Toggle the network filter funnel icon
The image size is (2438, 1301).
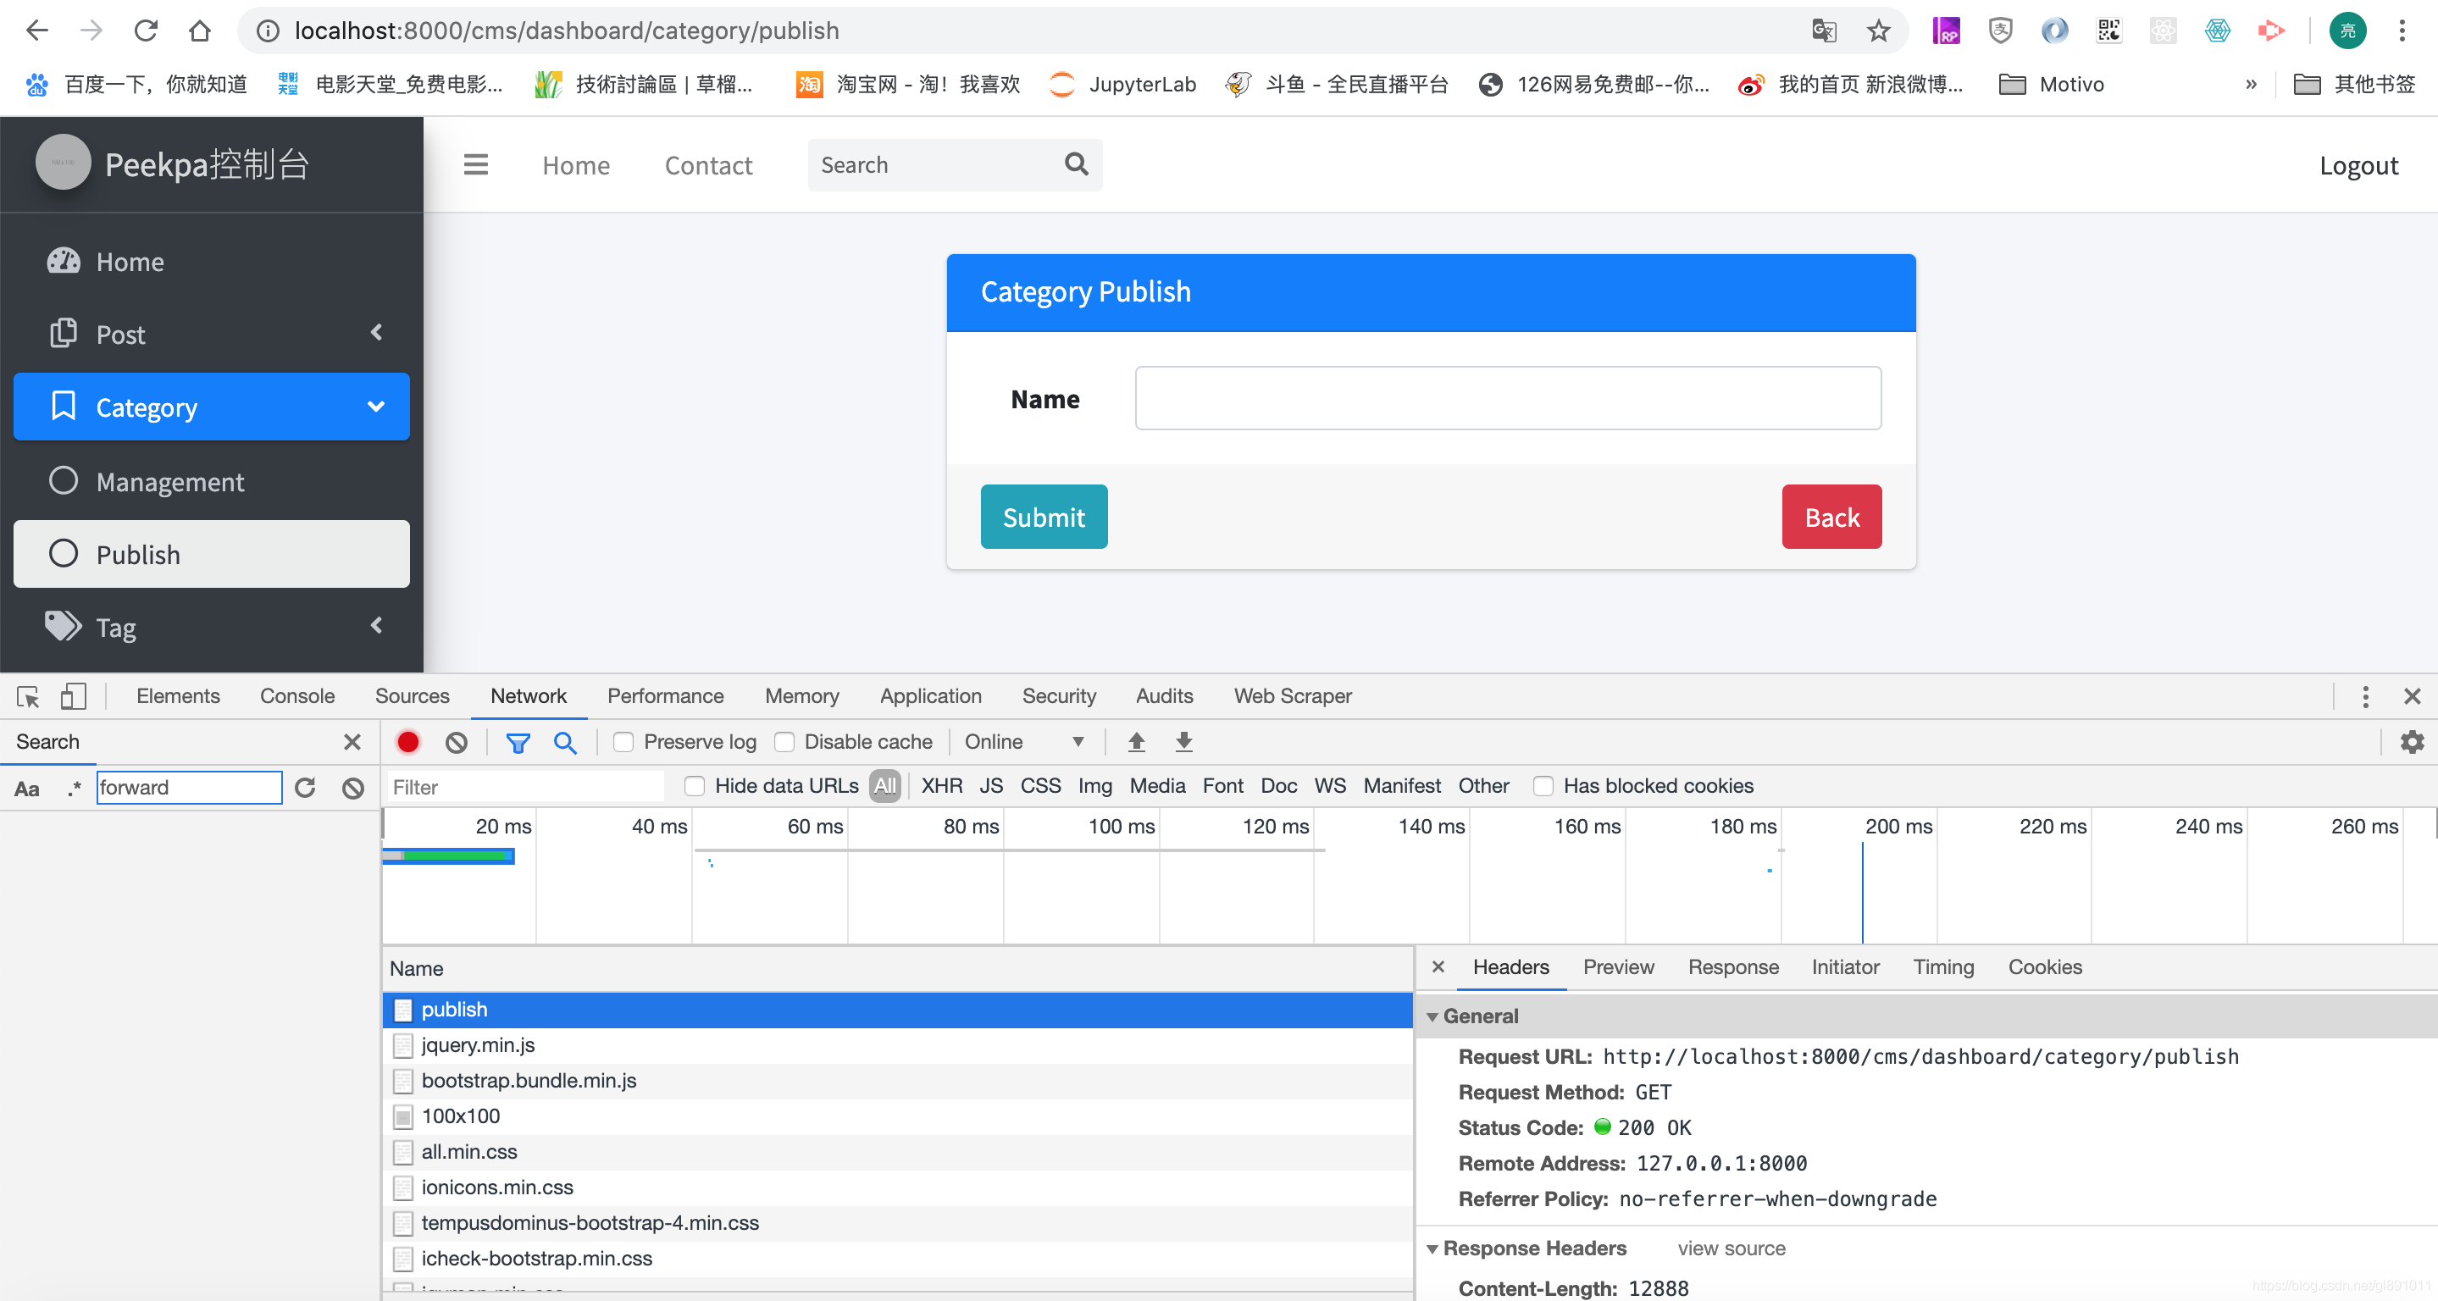coord(518,742)
